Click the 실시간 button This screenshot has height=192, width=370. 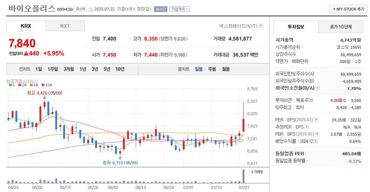pos(161,9)
